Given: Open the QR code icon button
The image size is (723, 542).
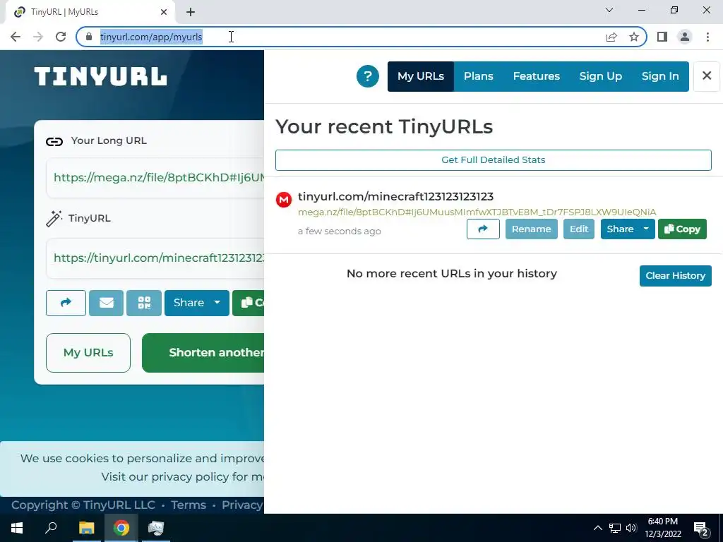Looking at the screenshot, I should (x=144, y=303).
